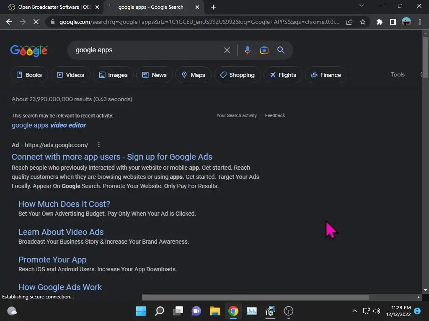Open the tab search dropdown arrow
This screenshot has height=321, width=429.
tap(362, 6)
